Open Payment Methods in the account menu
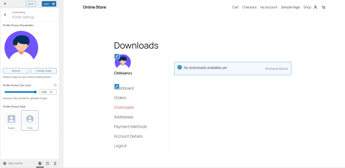This screenshot has height=168, width=345. tap(130, 127)
